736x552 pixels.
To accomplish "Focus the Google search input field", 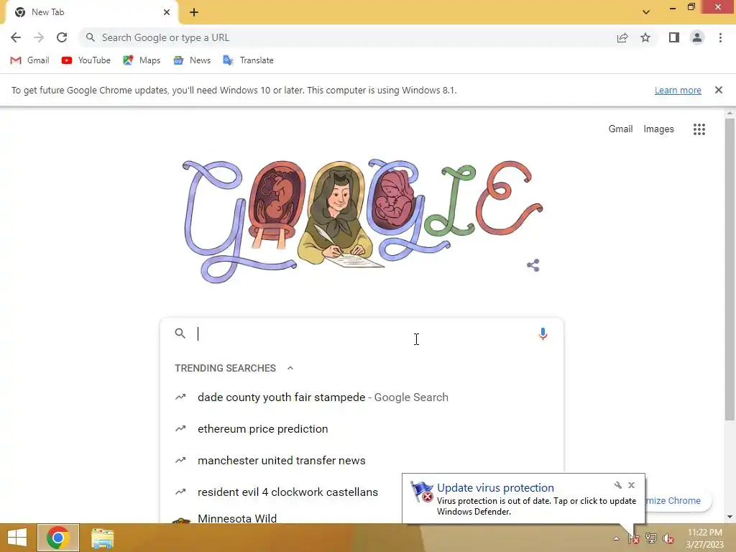I will click(362, 333).
